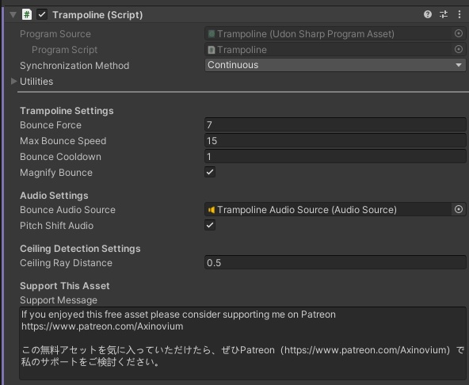
Task: Click the Max Bounce Speed value field
Action: (x=335, y=140)
